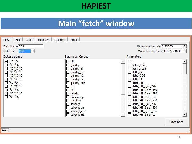Enable the 'all' parameter group
This screenshot has height=144, width=192.
68,61
